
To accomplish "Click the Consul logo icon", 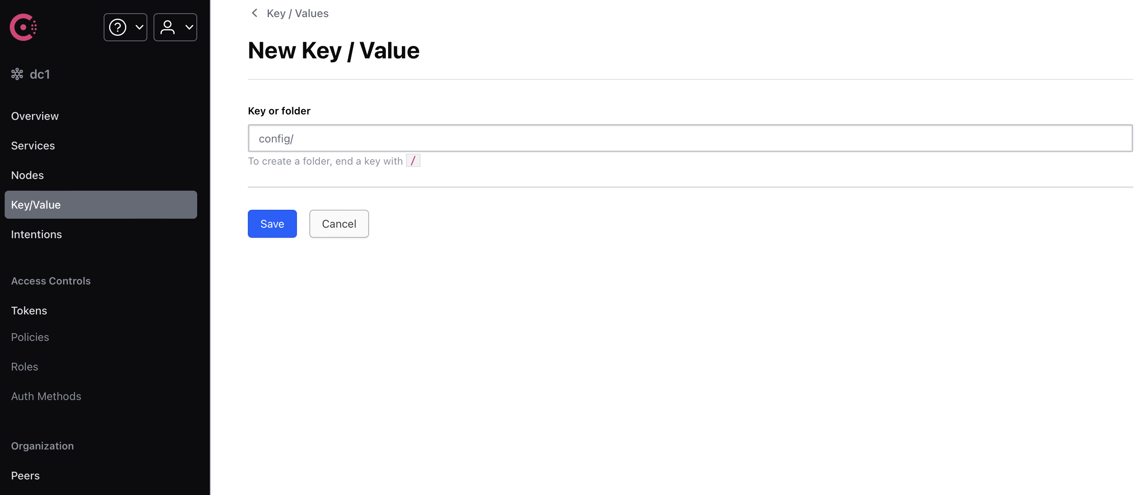I will point(23,27).
